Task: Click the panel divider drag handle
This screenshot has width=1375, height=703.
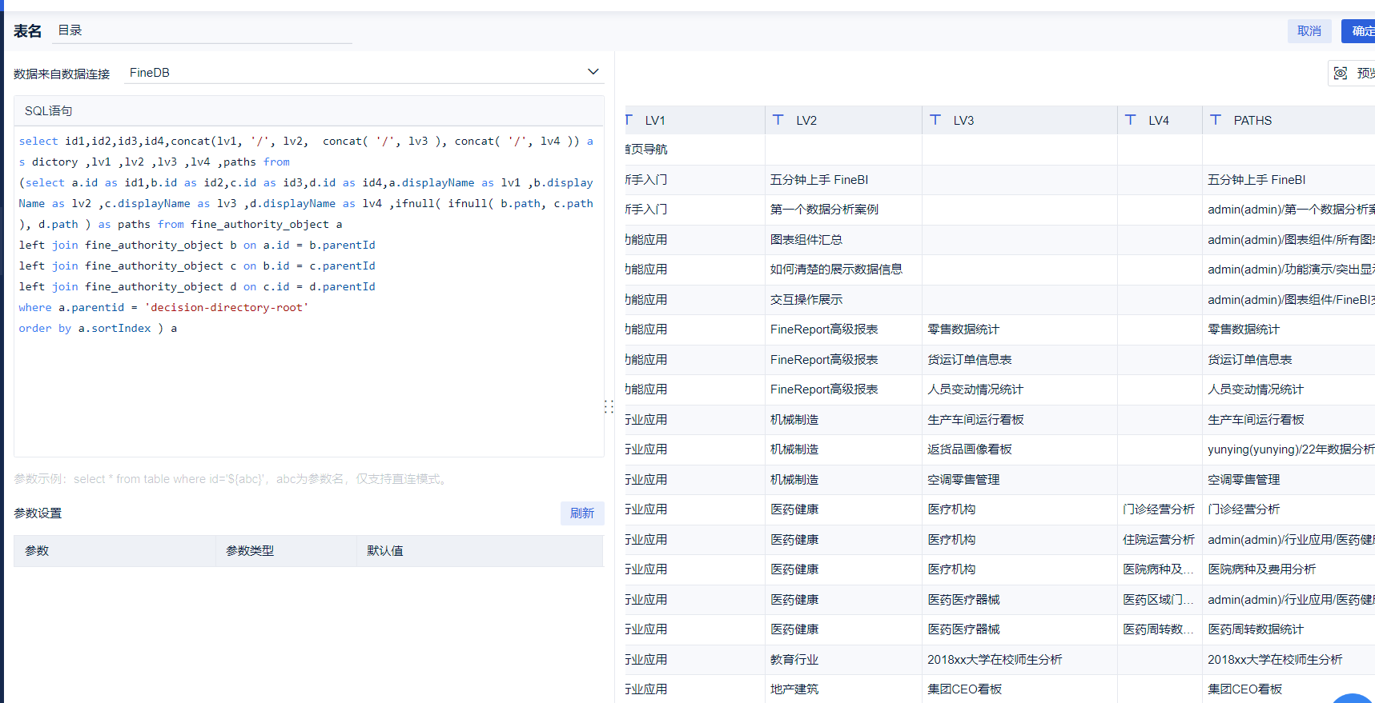Action: point(609,406)
